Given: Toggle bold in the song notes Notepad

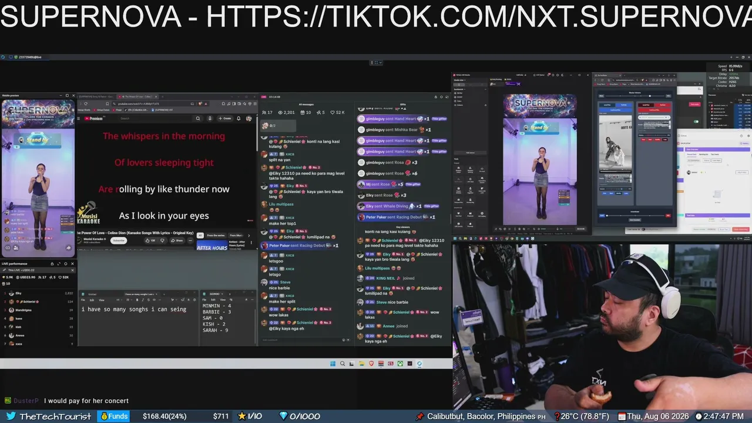Looking at the screenshot, I should pyautogui.click(x=137, y=300).
